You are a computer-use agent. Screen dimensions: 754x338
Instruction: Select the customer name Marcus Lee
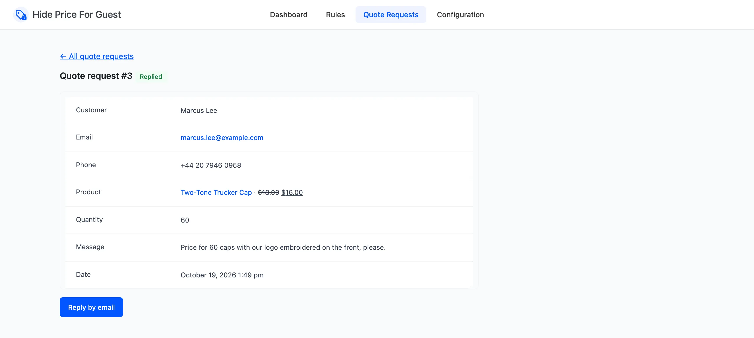point(199,110)
